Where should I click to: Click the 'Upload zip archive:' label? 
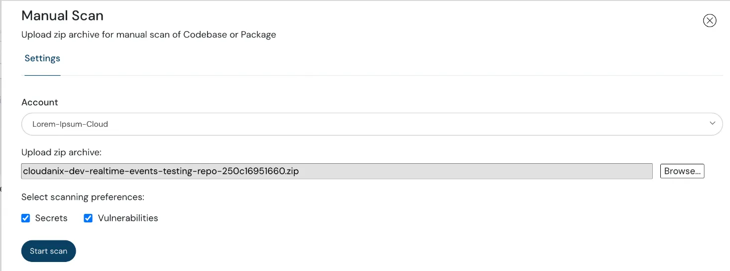61,152
